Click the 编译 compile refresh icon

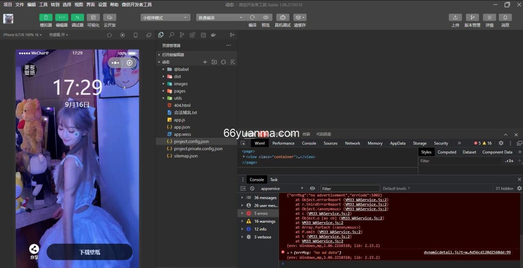click(252, 17)
